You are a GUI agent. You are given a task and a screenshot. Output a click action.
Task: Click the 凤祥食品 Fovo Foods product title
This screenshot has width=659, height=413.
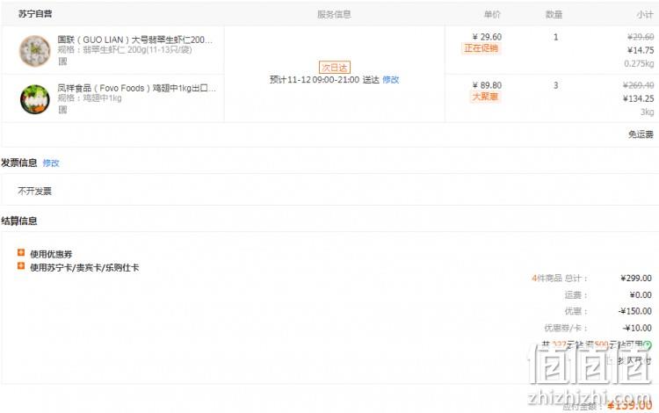(136, 88)
